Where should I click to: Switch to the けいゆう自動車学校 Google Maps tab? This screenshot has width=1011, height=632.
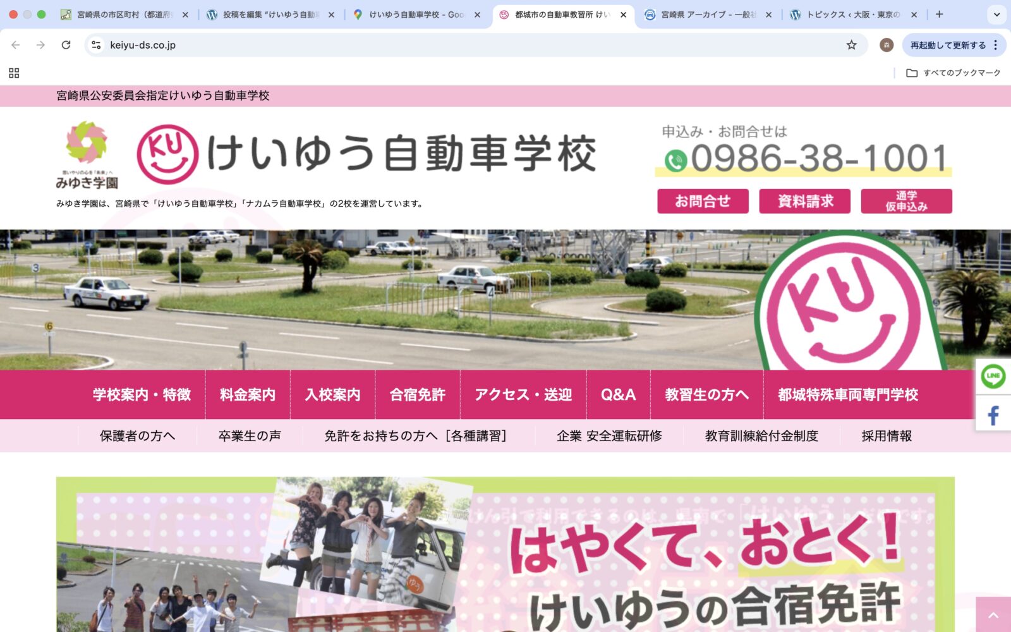[x=411, y=13]
